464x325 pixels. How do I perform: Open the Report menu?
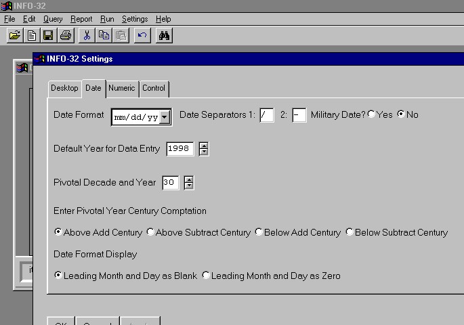(x=81, y=19)
